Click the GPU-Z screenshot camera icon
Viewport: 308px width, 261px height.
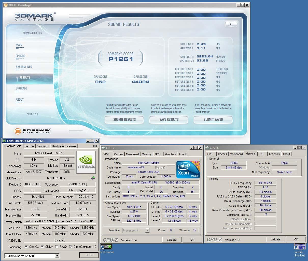[x=95, y=146]
